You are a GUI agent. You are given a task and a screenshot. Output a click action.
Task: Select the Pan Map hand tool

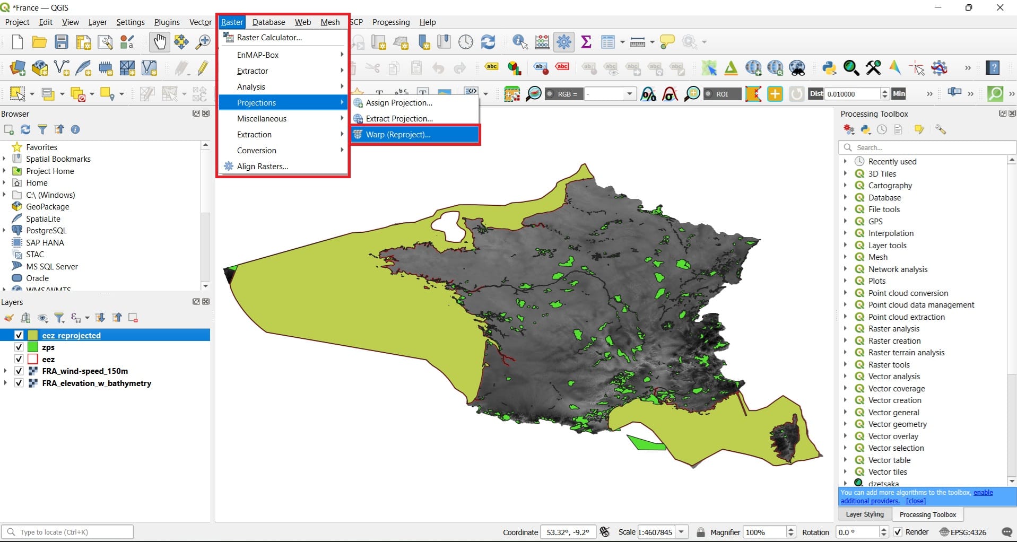coord(159,42)
